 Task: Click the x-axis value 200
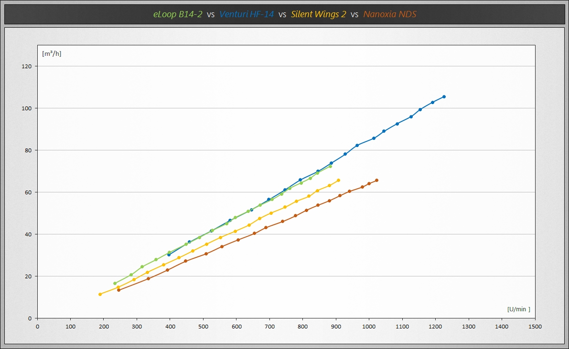pyautogui.click(x=104, y=327)
